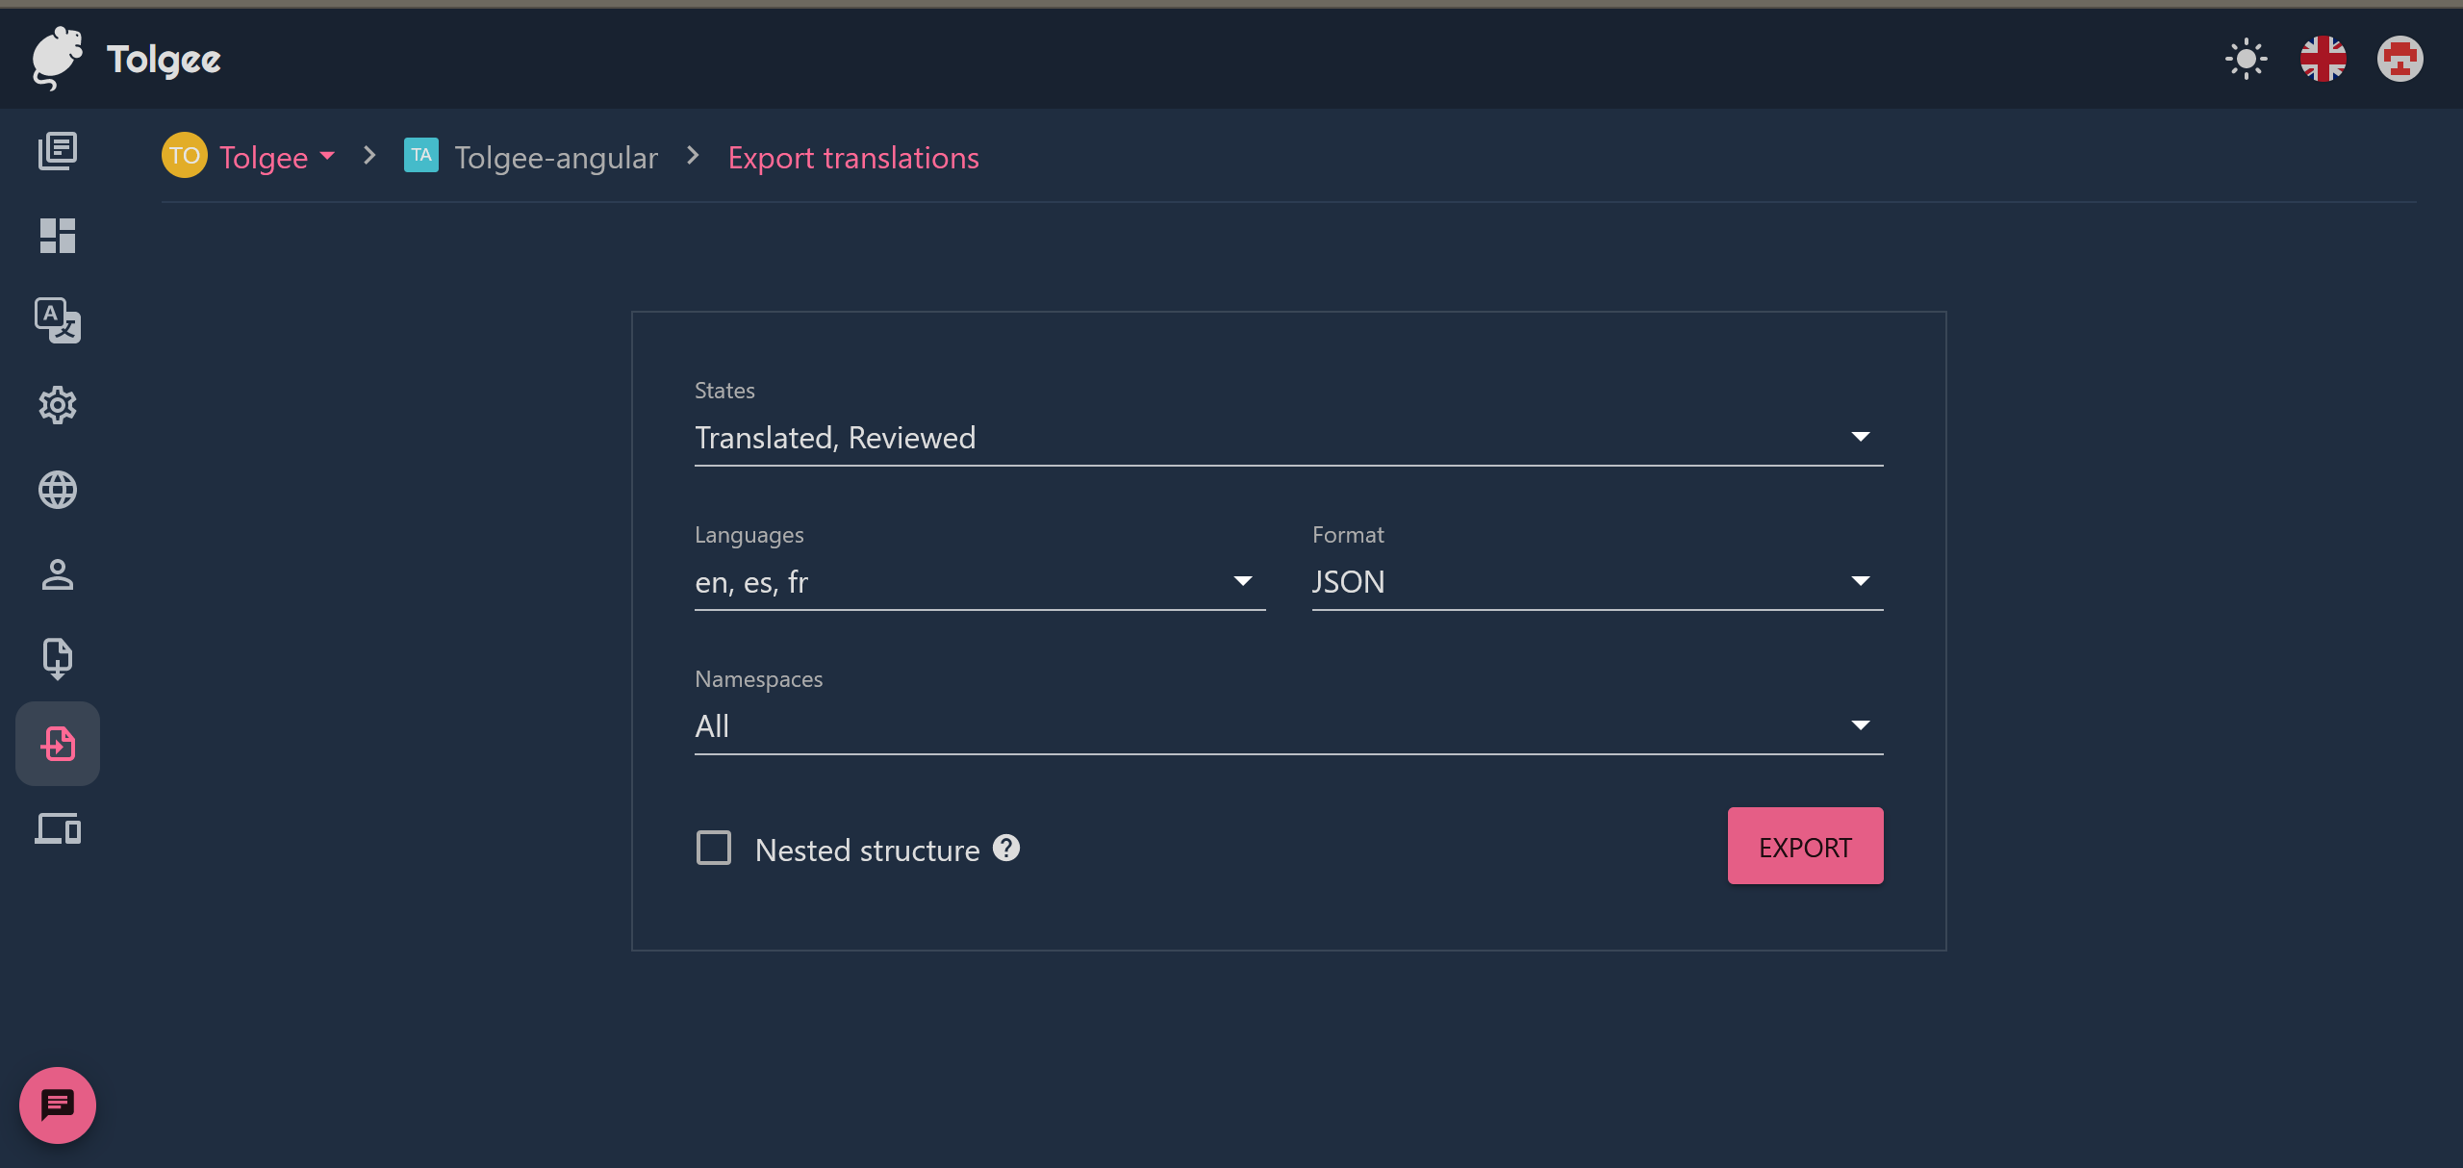Click the Nested structure help question mark
The height and width of the screenshot is (1168, 2463).
point(1007,848)
